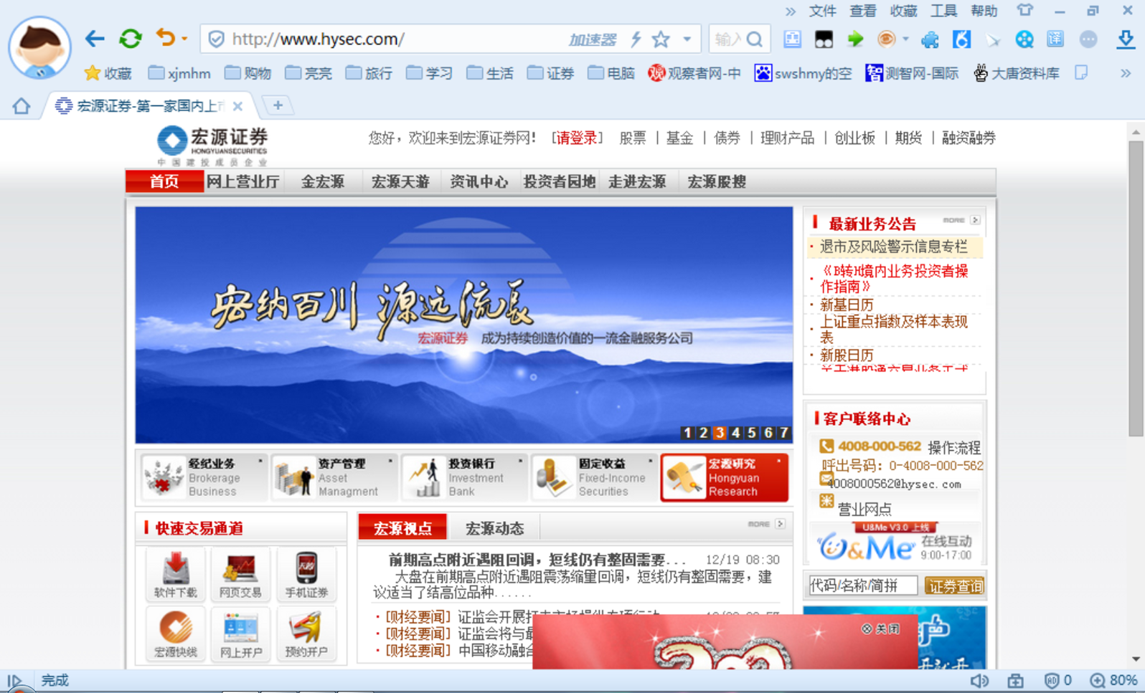Open the 创业板 top link
The width and height of the screenshot is (1145, 693).
[x=854, y=138]
